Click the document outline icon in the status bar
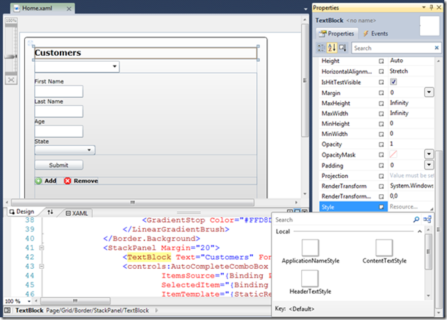Viewport: 447px width, 320px height. click(7, 311)
